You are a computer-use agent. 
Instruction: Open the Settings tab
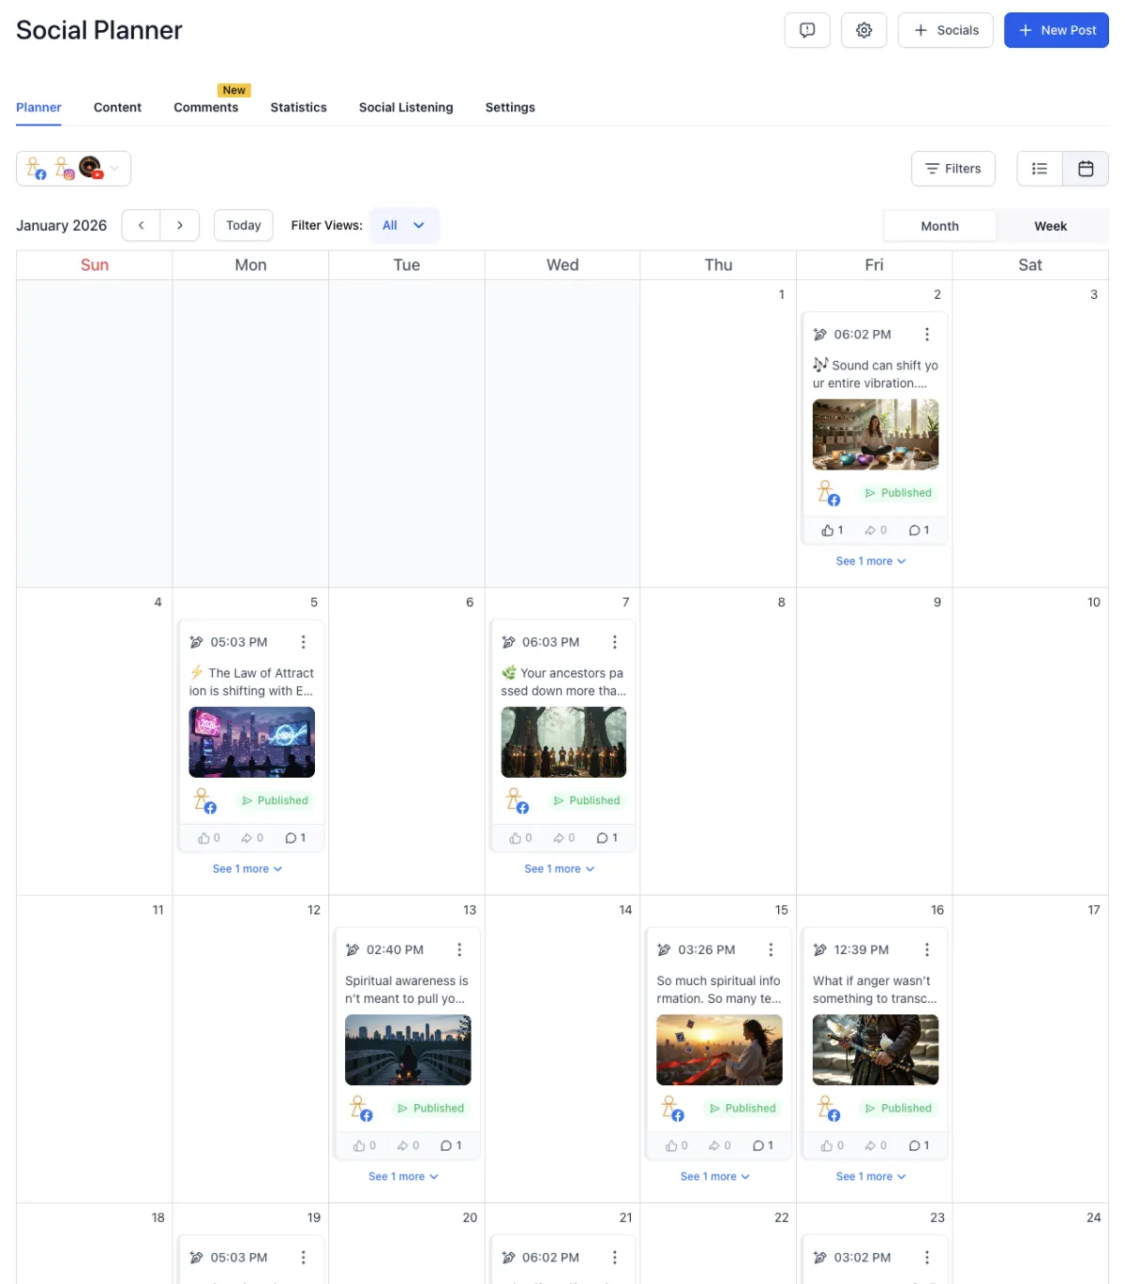point(510,108)
